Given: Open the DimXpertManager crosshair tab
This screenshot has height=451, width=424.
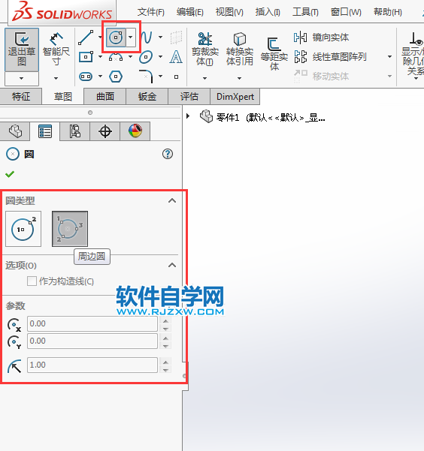Looking at the screenshot, I should point(105,131).
